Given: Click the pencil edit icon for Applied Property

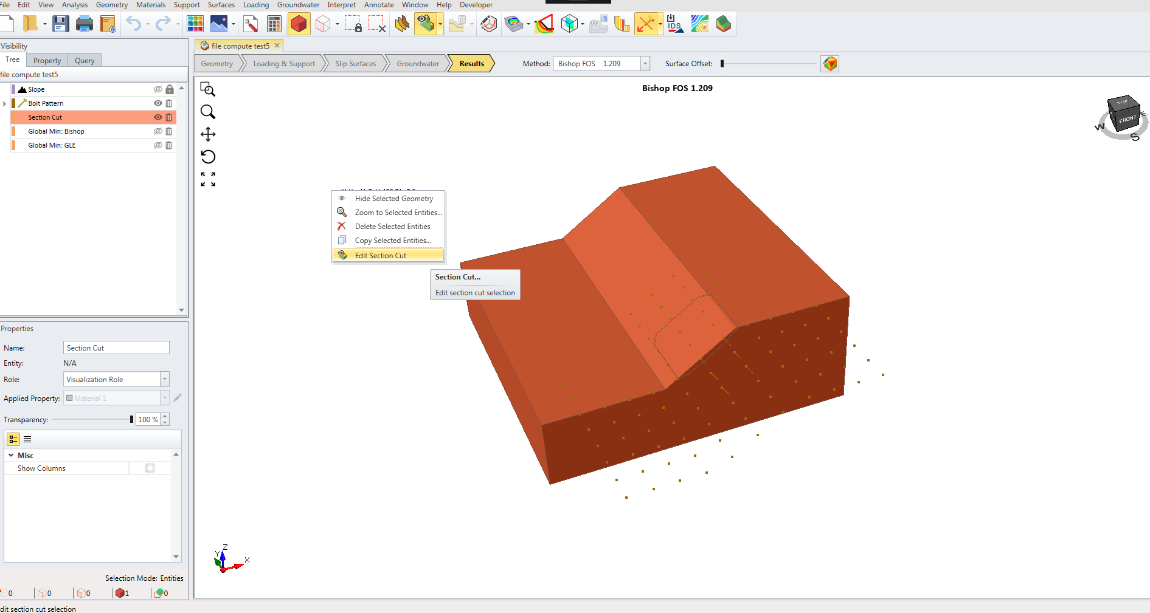Looking at the screenshot, I should (178, 398).
